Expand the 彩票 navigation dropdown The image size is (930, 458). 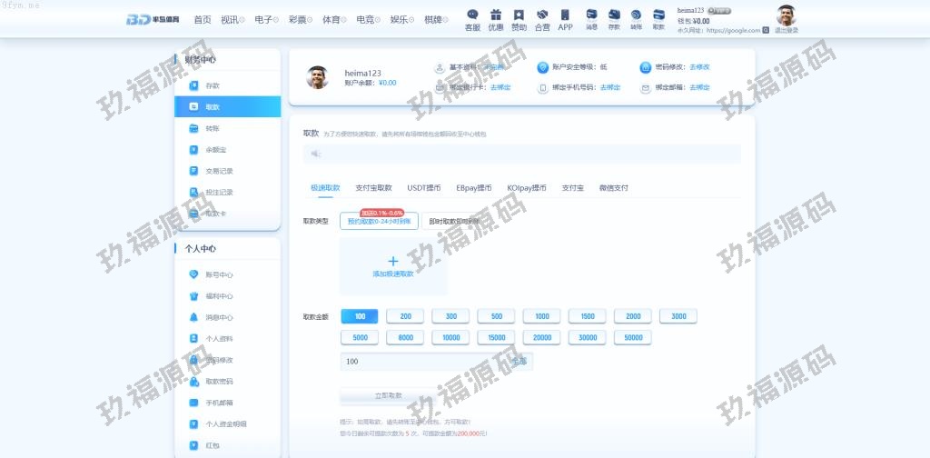point(300,19)
